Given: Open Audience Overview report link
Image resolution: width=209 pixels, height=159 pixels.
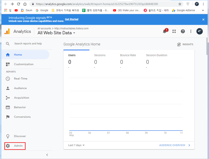Looking at the screenshot, I should (175, 145).
